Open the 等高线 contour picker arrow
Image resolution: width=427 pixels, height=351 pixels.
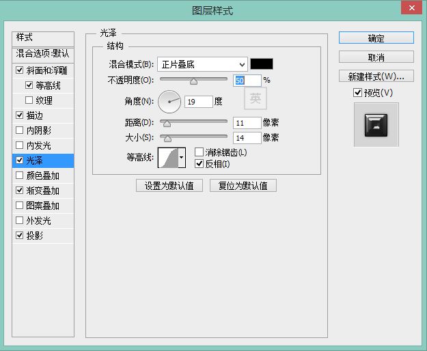[x=182, y=158]
